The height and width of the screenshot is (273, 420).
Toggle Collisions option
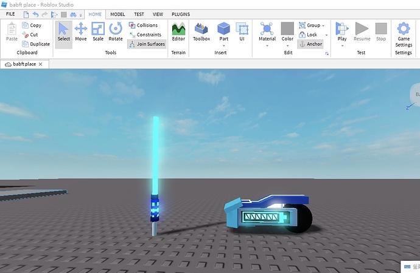point(143,25)
